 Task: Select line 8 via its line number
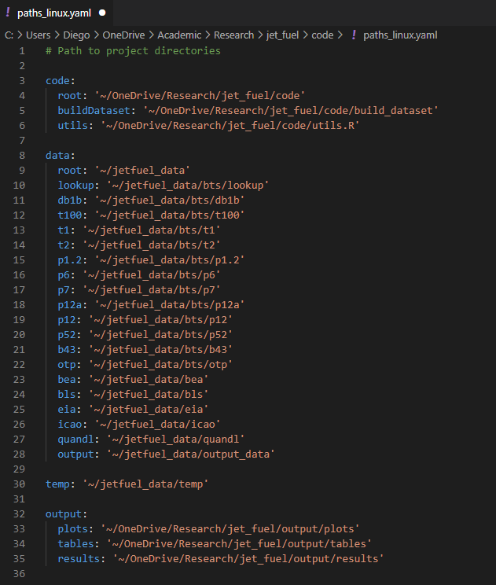[22, 155]
